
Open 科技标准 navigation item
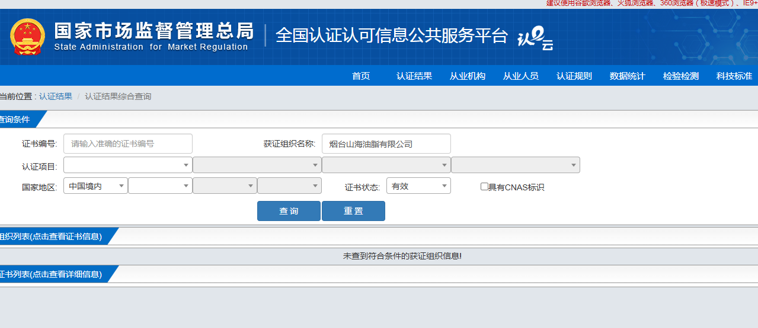point(734,76)
